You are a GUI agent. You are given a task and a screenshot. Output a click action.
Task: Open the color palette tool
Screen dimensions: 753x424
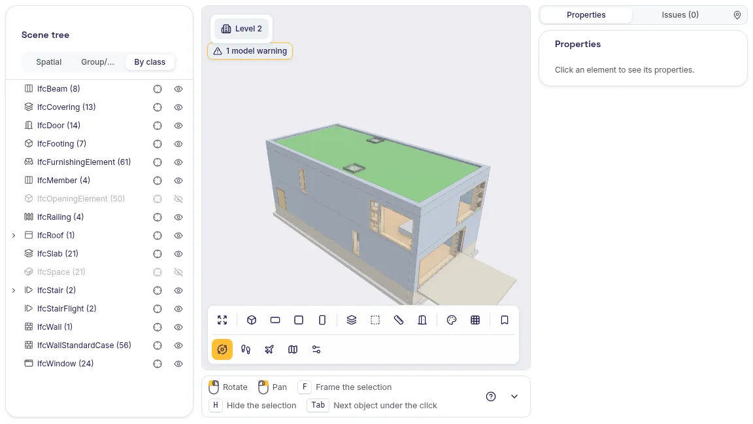tap(452, 320)
